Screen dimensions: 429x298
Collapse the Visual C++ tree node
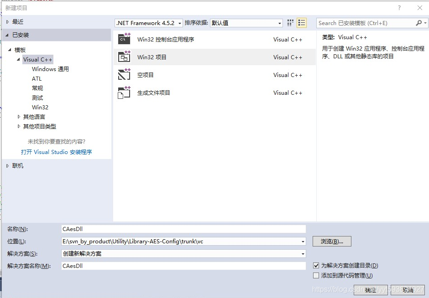18,59
